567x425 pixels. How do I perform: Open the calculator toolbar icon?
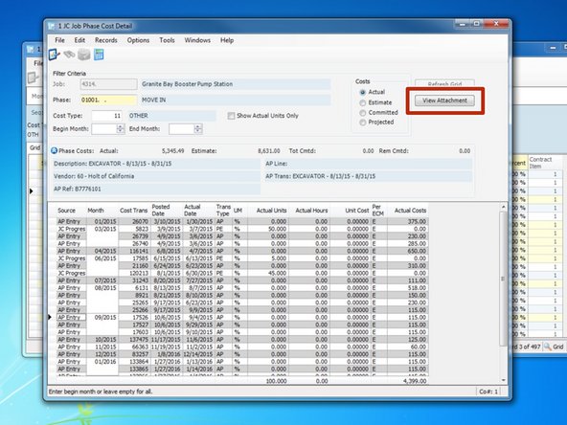(99, 55)
